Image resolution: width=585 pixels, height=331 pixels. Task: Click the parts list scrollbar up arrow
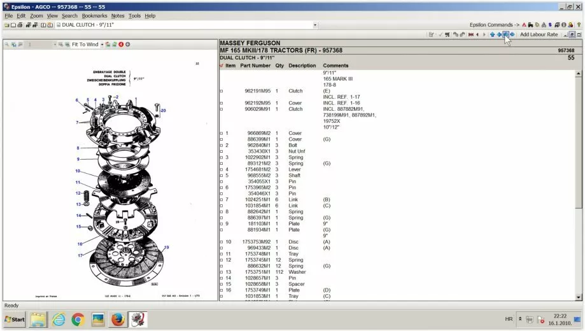pyautogui.click(x=578, y=73)
